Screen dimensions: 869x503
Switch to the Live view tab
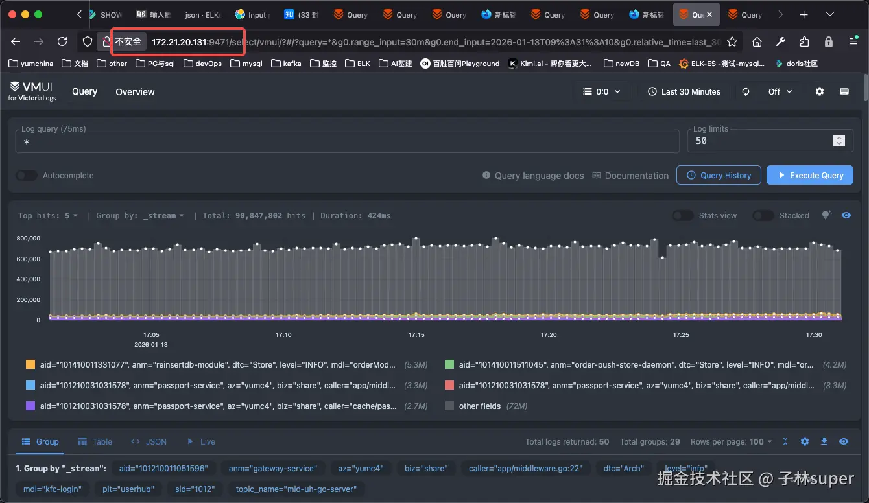pyautogui.click(x=201, y=441)
